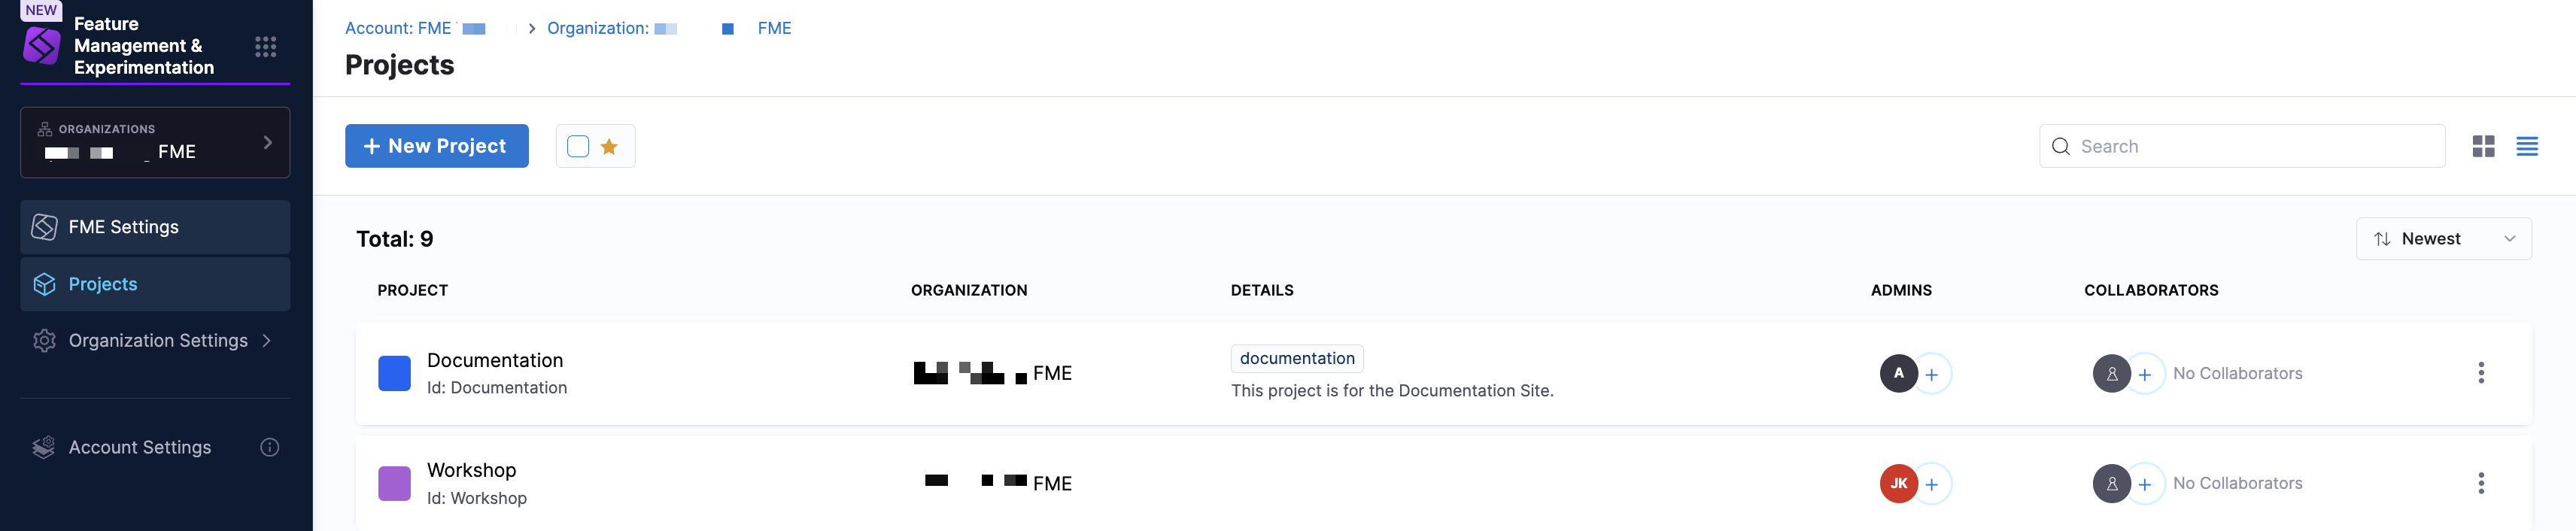This screenshot has width=2576, height=531.
Task: Open the Newest sort dropdown
Action: pyautogui.click(x=2443, y=239)
